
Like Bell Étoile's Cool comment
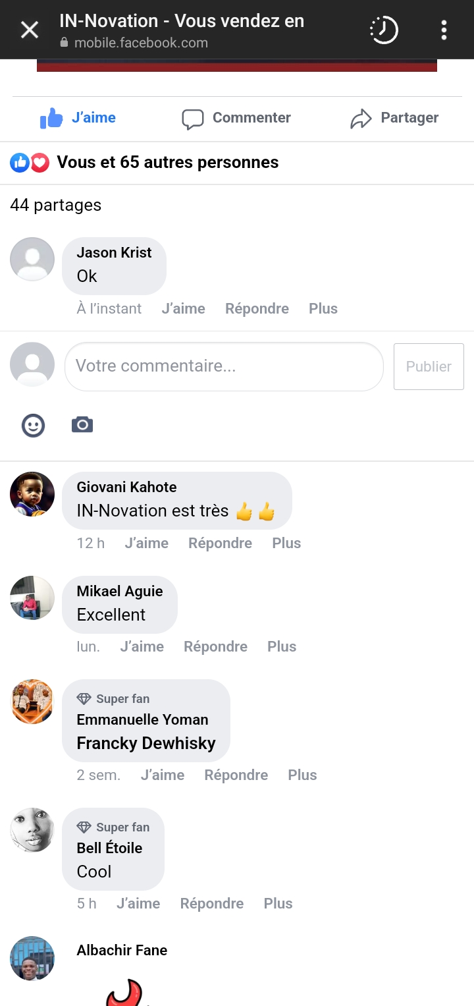138,904
